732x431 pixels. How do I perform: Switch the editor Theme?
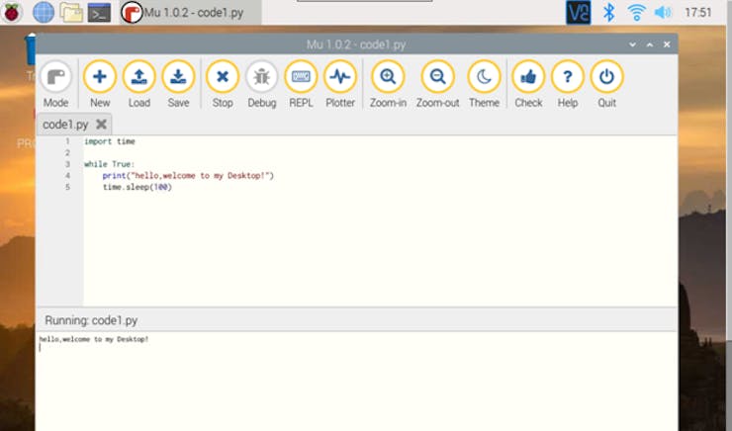(x=484, y=77)
